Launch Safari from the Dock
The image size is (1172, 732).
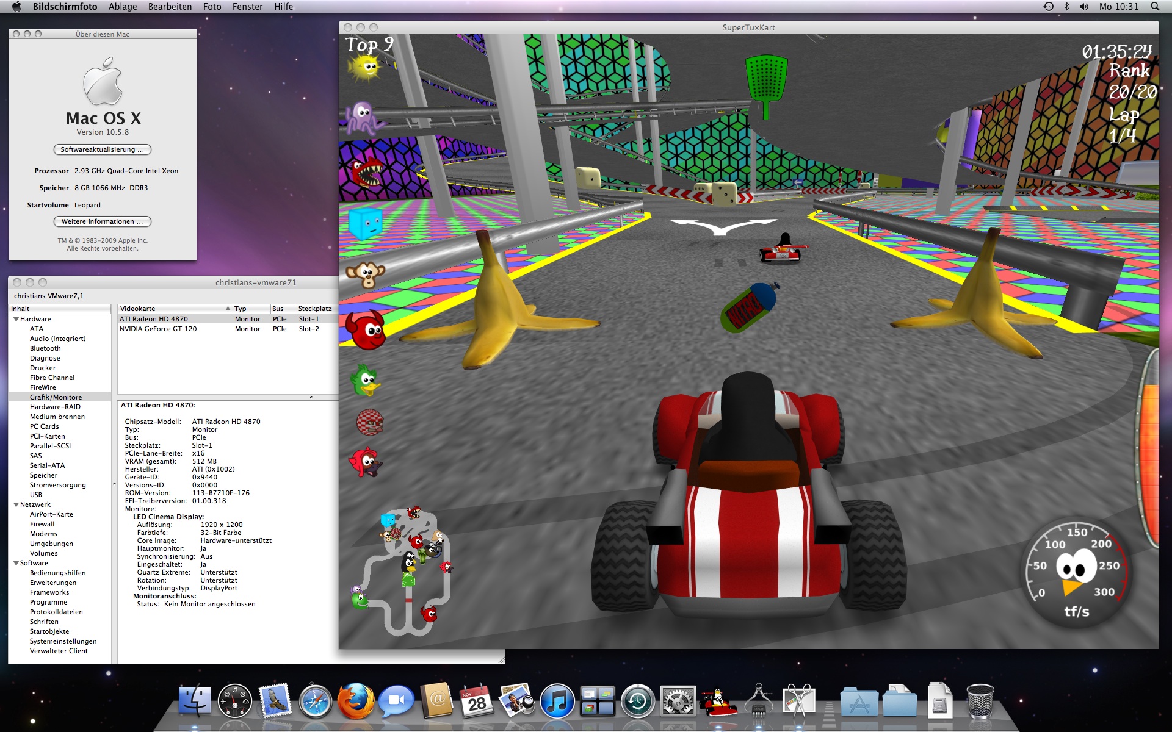click(316, 701)
